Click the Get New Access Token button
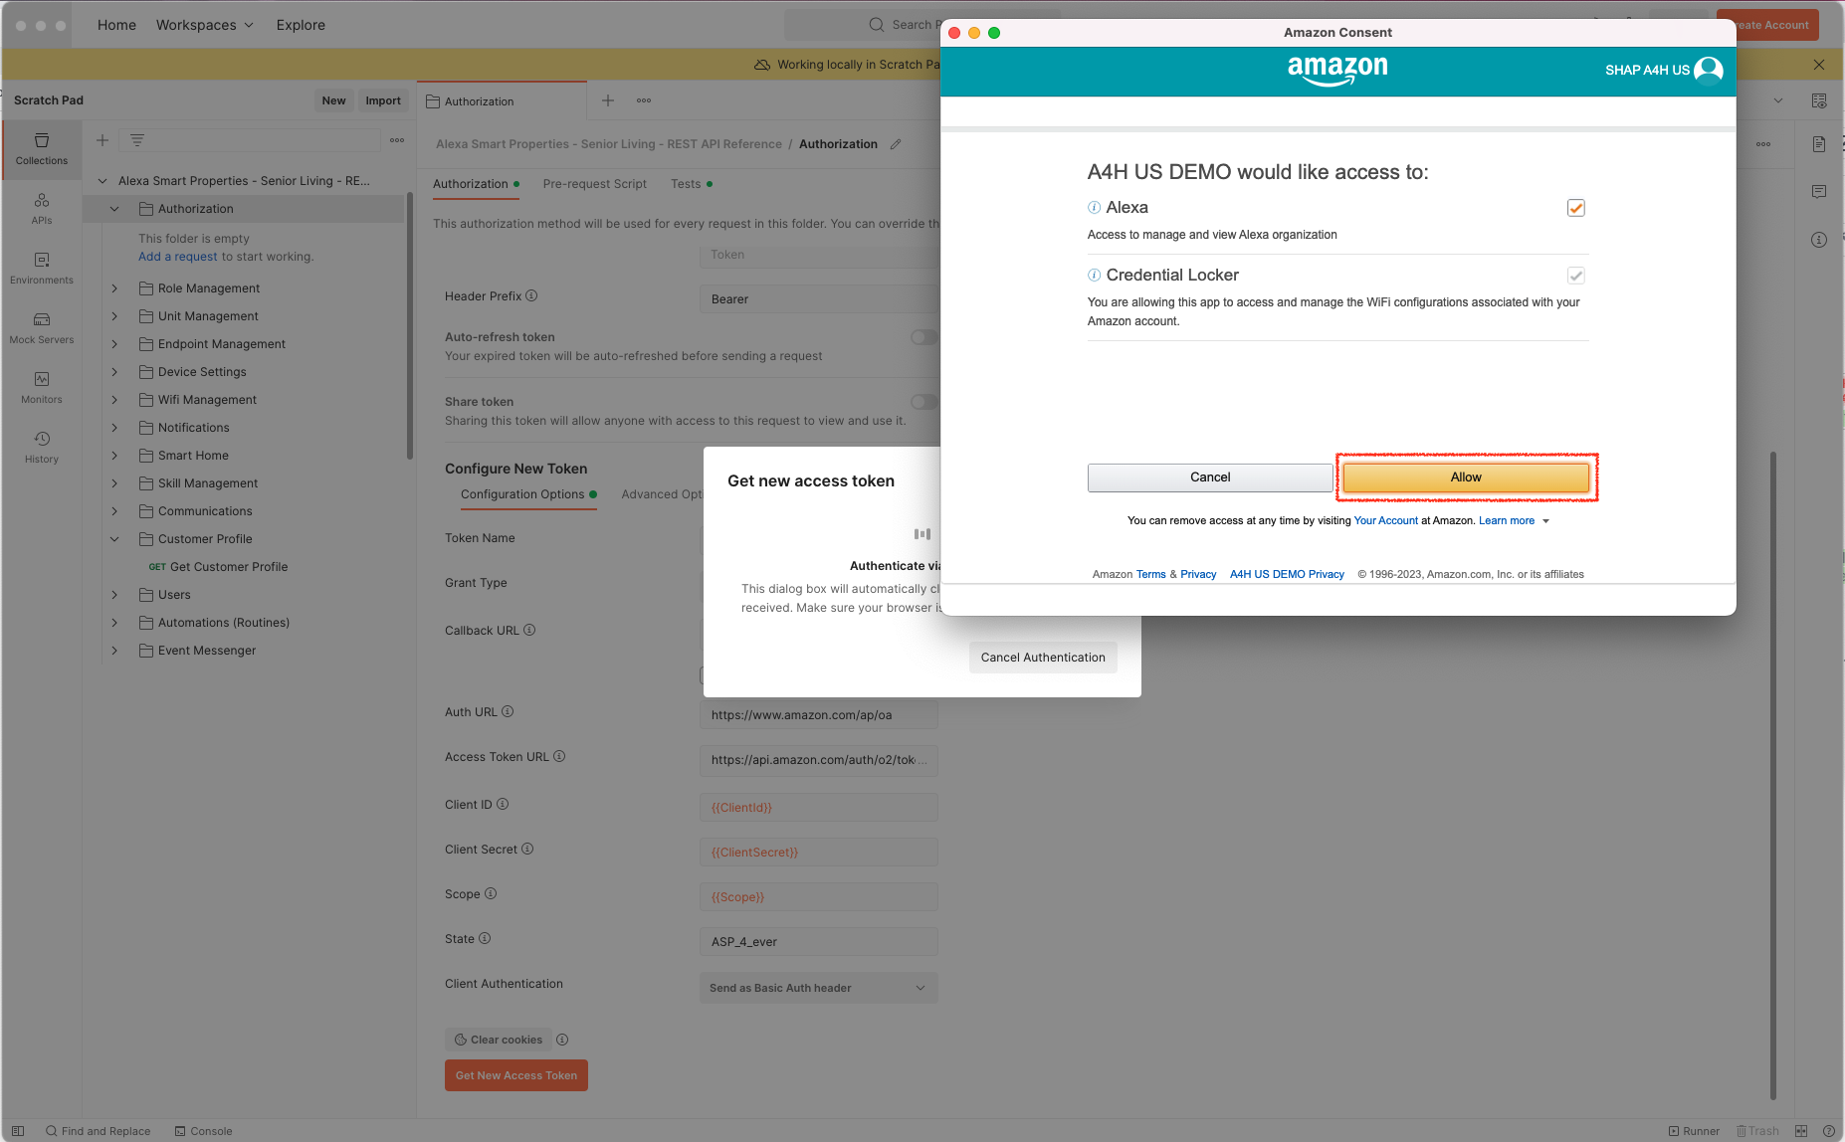Image resolution: width=1845 pixels, height=1142 pixels. pos(516,1075)
